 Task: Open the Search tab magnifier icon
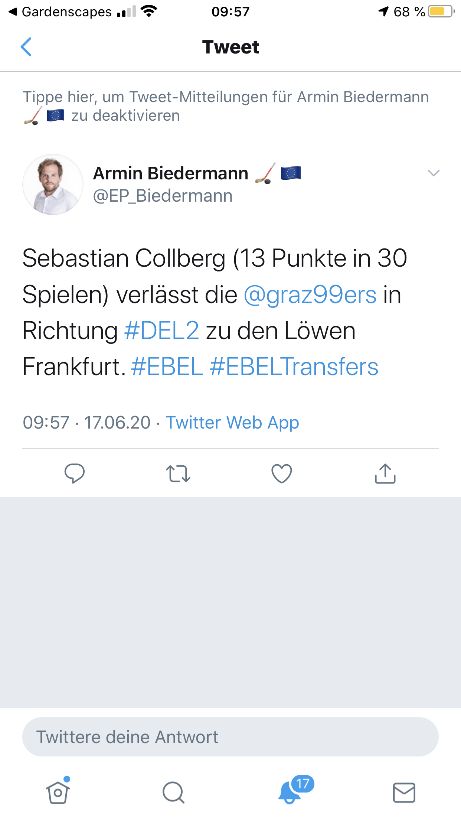pos(173,793)
